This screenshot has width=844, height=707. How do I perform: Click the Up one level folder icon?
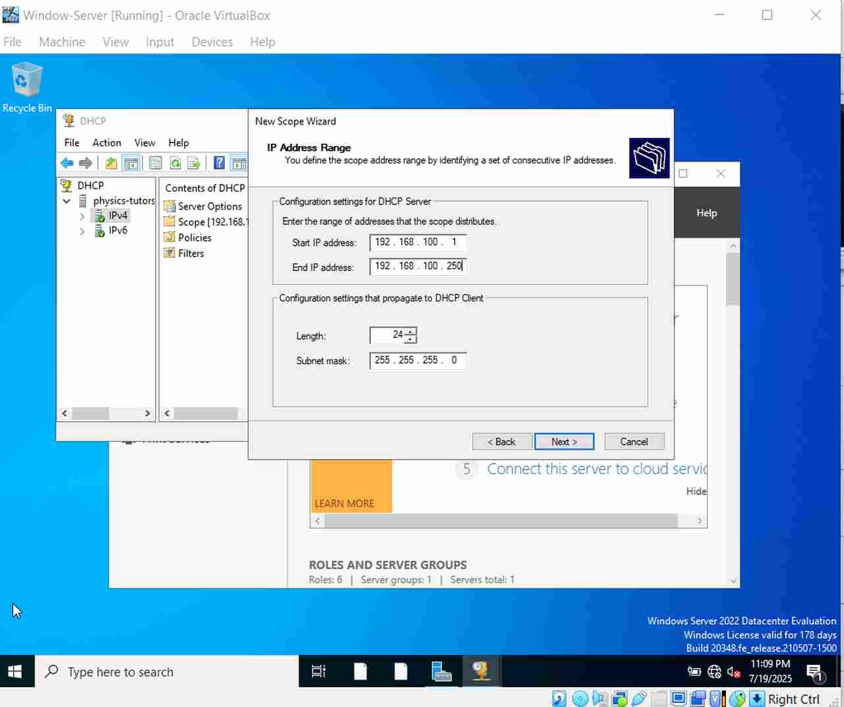point(111,163)
